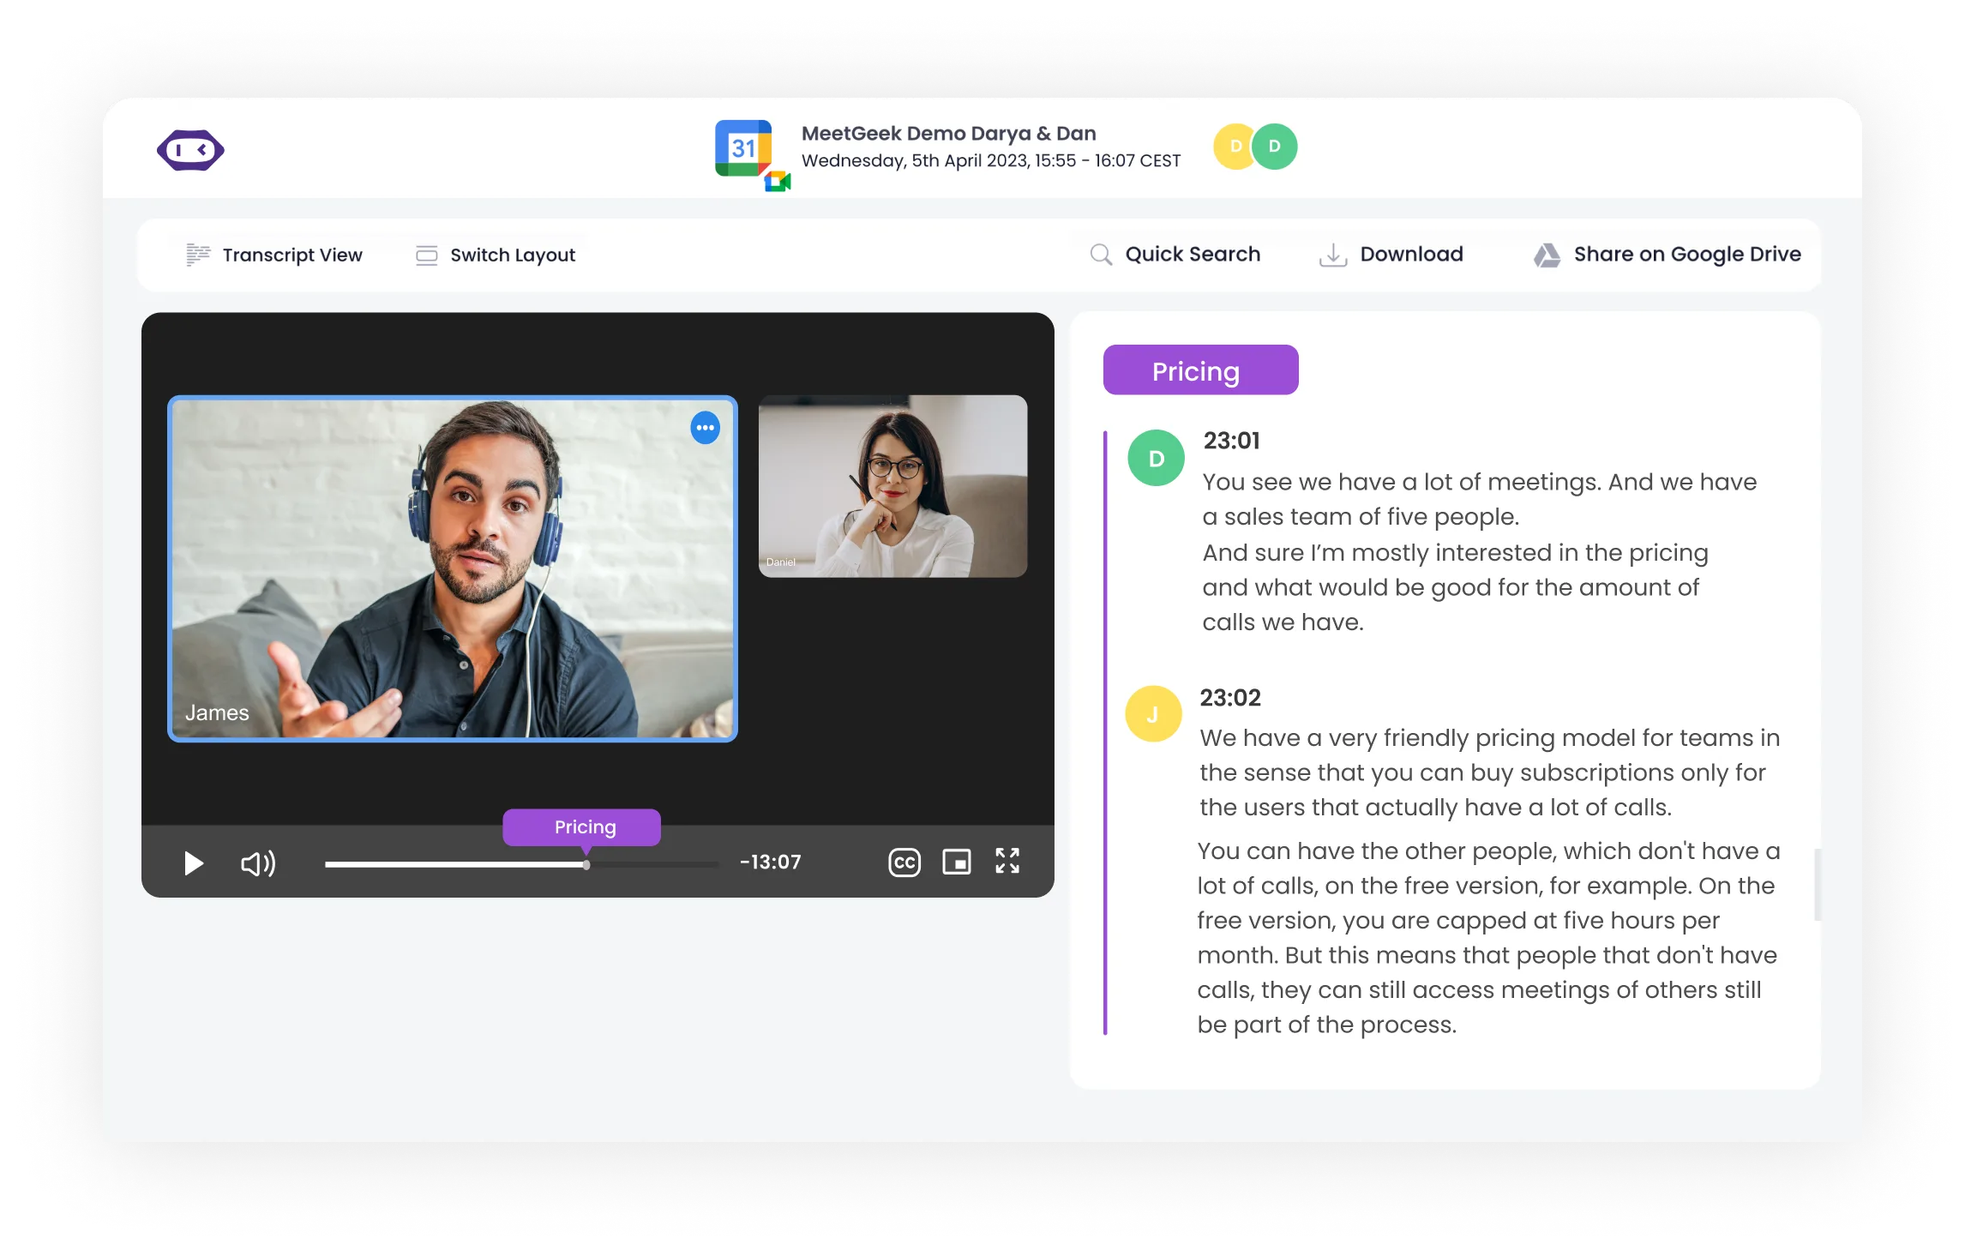1965x1250 pixels.
Task: Open the Google Calendar event icon
Action: pyautogui.click(x=744, y=148)
